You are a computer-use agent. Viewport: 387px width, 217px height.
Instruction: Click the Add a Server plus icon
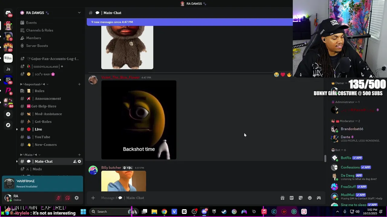coord(8,114)
